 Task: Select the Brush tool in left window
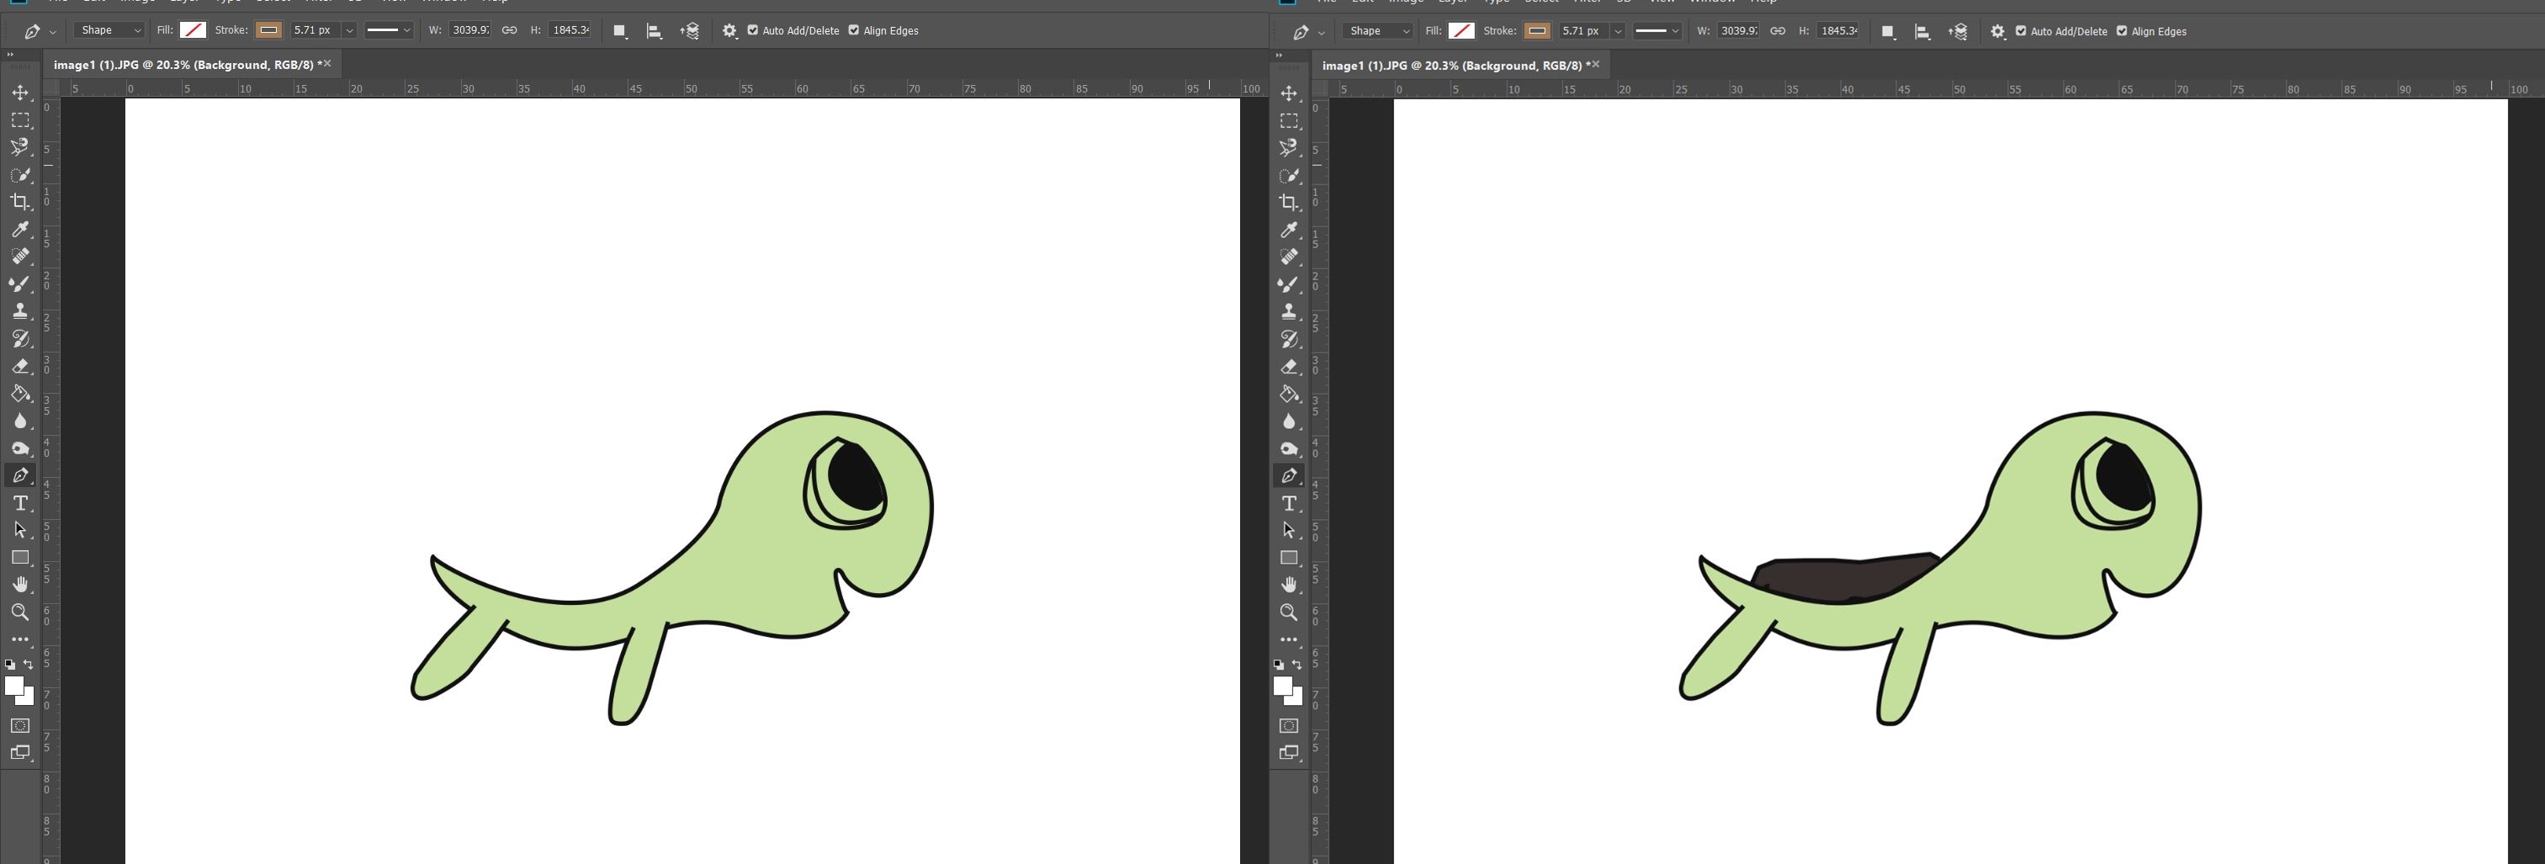tap(19, 284)
